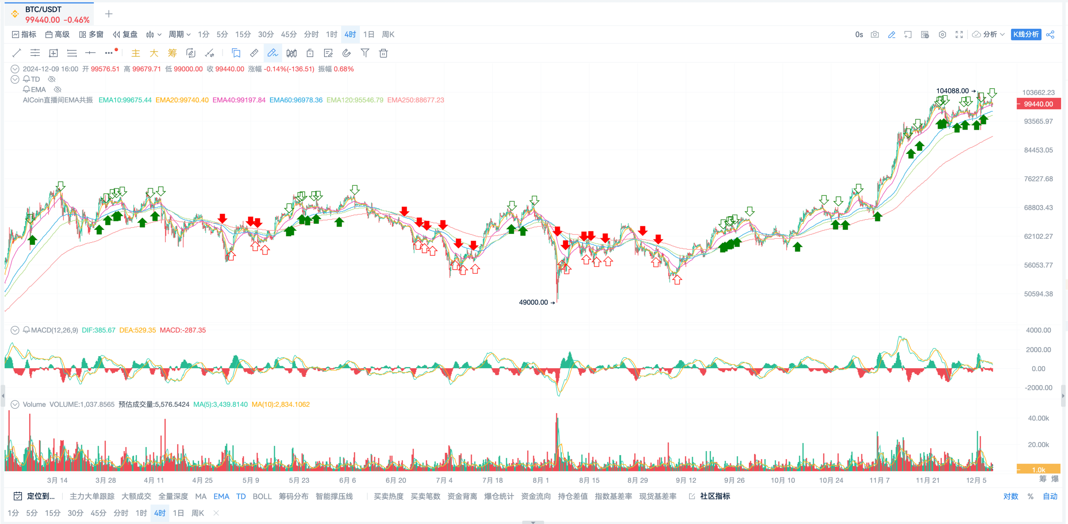This screenshot has width=1068, height=524.
Task: Choose the horizontal lines drawing tool
Action: [72, 53]
